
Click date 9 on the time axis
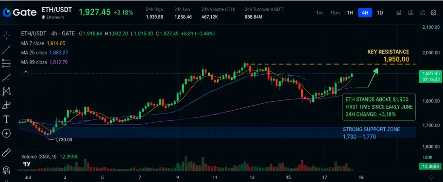178,178
